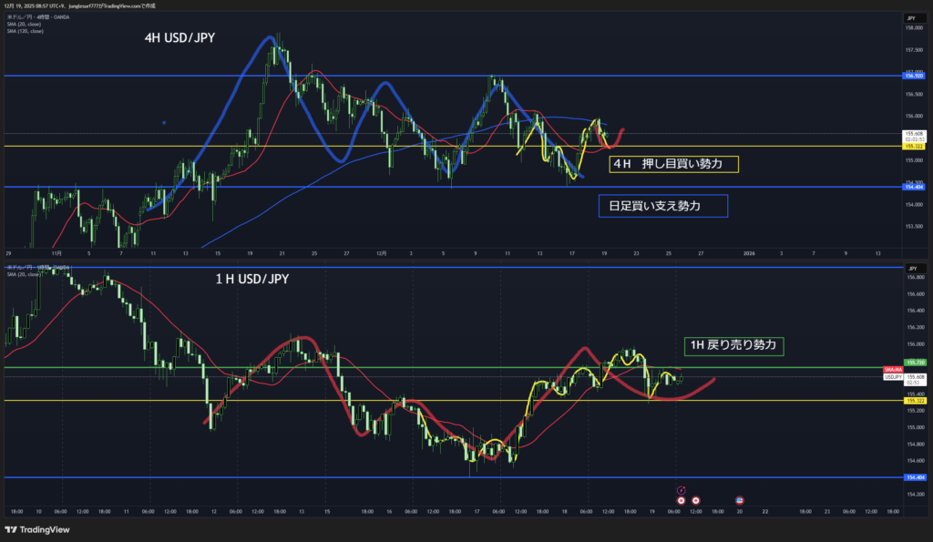Image resolution: width=933 pixels, height=542 pixels.
Task: Click the second Japan flag event icon
Action: (696, 500)
